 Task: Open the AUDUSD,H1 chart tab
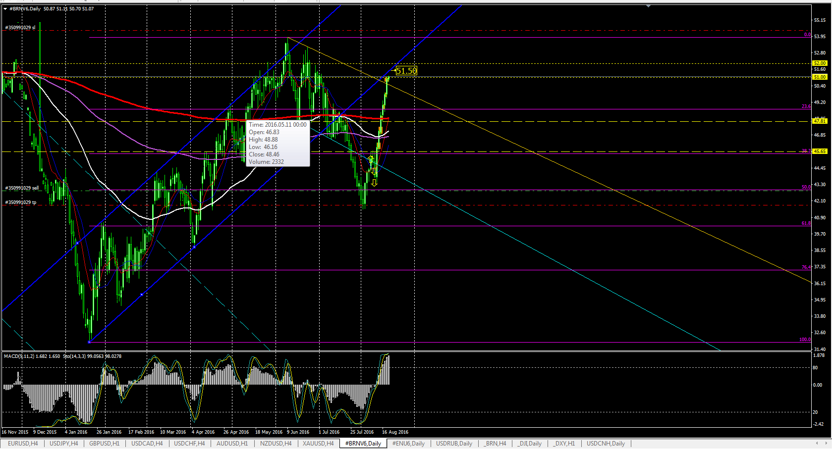(x=232, y=444)
